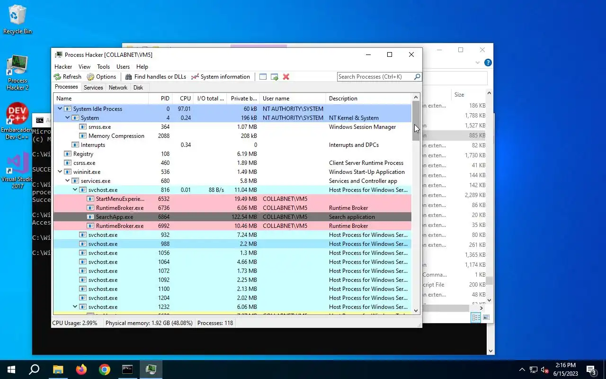
Task: Click Process Hacker taskbar icon
Action: 151,369
